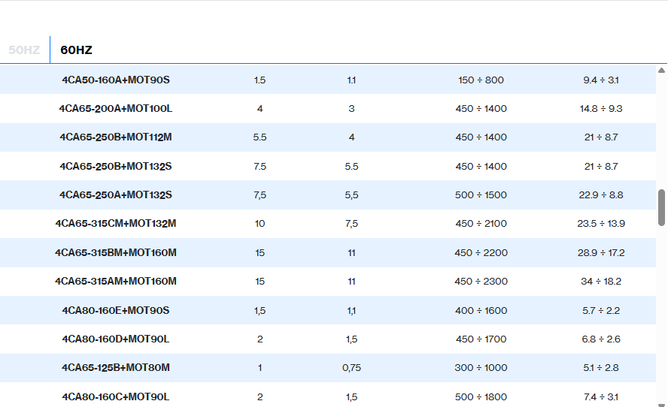668x407 pixels.
Task: Click the 4CA65-250B+MOT132S model name
Action: tap(116, 167)
